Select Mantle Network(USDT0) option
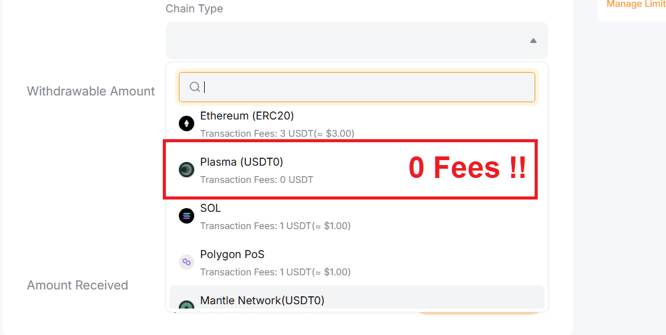Image resolution: width=666 pixels, height=335 pixels. [x=262, y=301]
